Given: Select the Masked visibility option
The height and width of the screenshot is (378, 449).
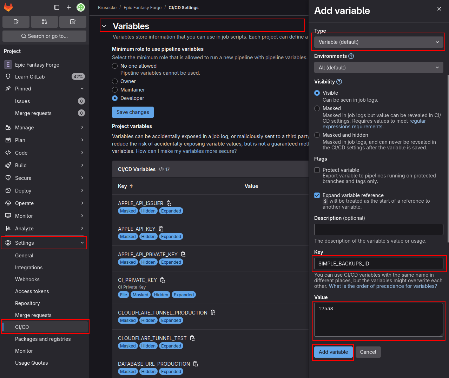Looking at the screenshot, I should pos(317,108).
